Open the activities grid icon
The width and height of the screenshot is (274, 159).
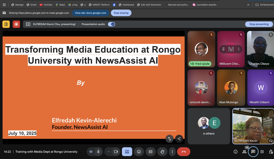[262, 152]
